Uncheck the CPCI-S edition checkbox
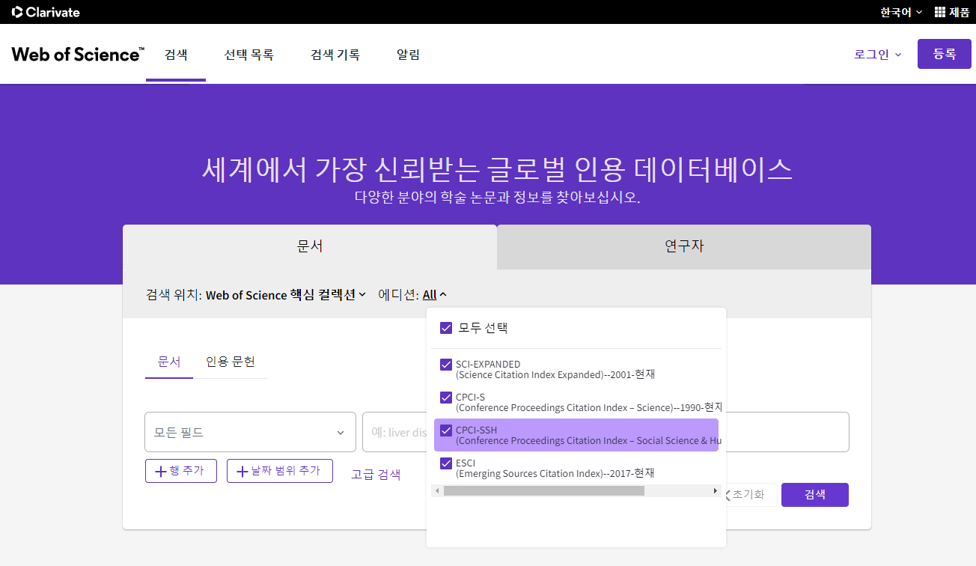976x566 pixels. 446,398
